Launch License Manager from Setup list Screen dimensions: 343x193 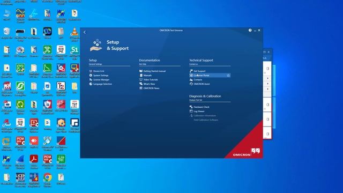pos(99,80)
